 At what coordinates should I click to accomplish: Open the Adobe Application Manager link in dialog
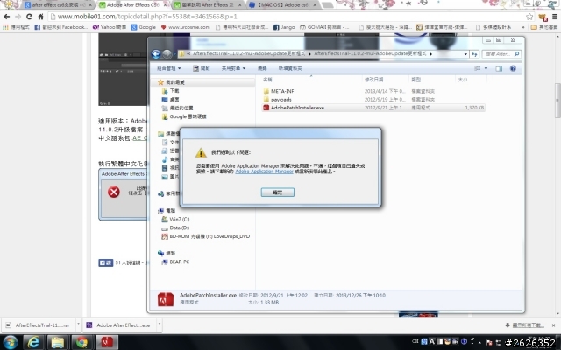264,171
